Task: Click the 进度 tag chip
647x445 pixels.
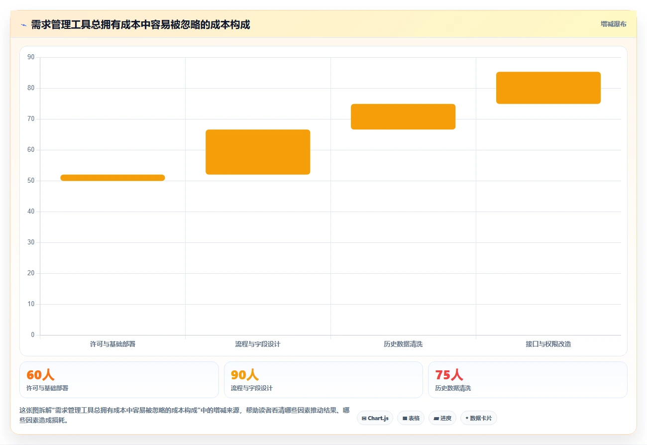Action: (442, 418)
